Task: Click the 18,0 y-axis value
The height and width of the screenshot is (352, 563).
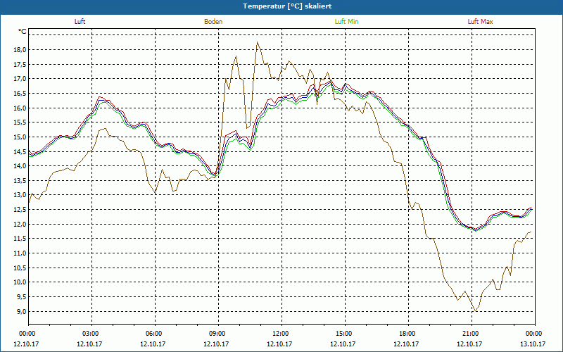Action: [x=20, y=49]
